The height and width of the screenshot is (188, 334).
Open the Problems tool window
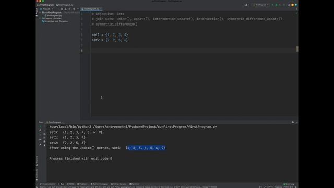(82, 184)
